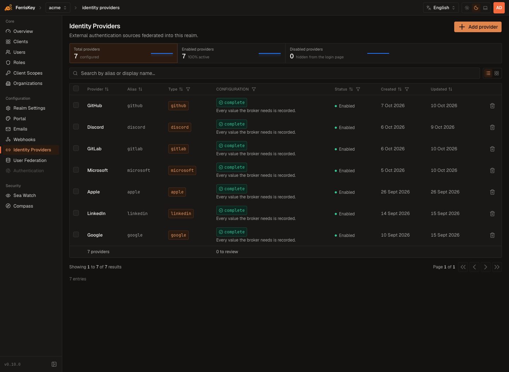Sort by Updated column
Image resolution: width=509 pixels, height=372 pixels.
coord(441,89)
